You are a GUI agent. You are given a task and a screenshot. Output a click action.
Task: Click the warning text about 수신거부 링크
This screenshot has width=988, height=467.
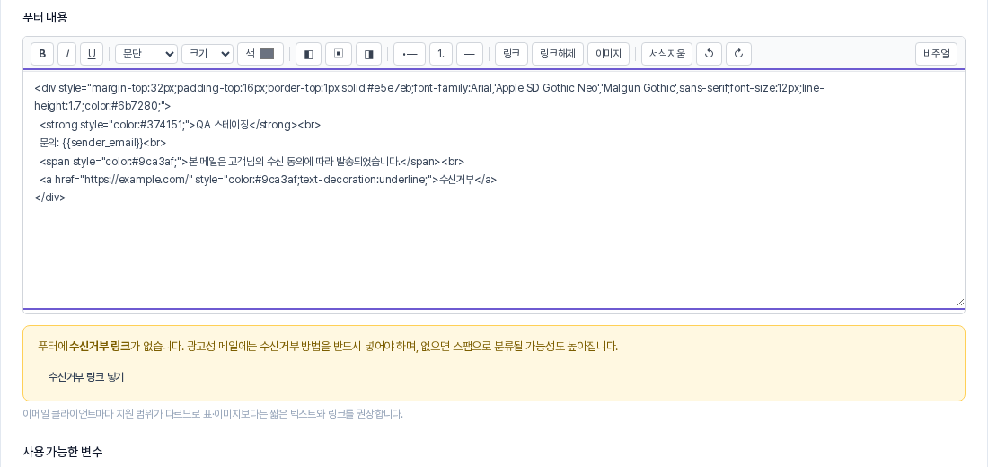point(328,346)
